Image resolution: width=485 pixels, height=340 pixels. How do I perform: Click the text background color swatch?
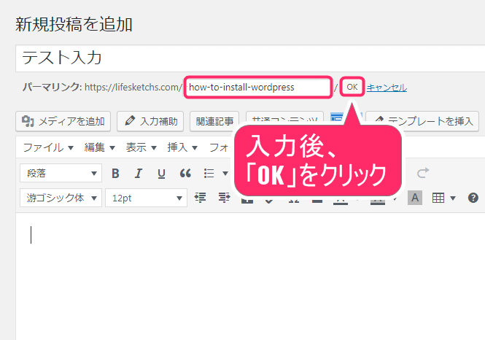click(x=414, y=198)
